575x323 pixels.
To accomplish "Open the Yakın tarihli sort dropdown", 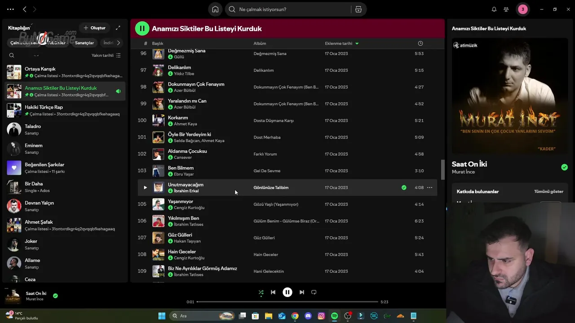I will point(106,56).
